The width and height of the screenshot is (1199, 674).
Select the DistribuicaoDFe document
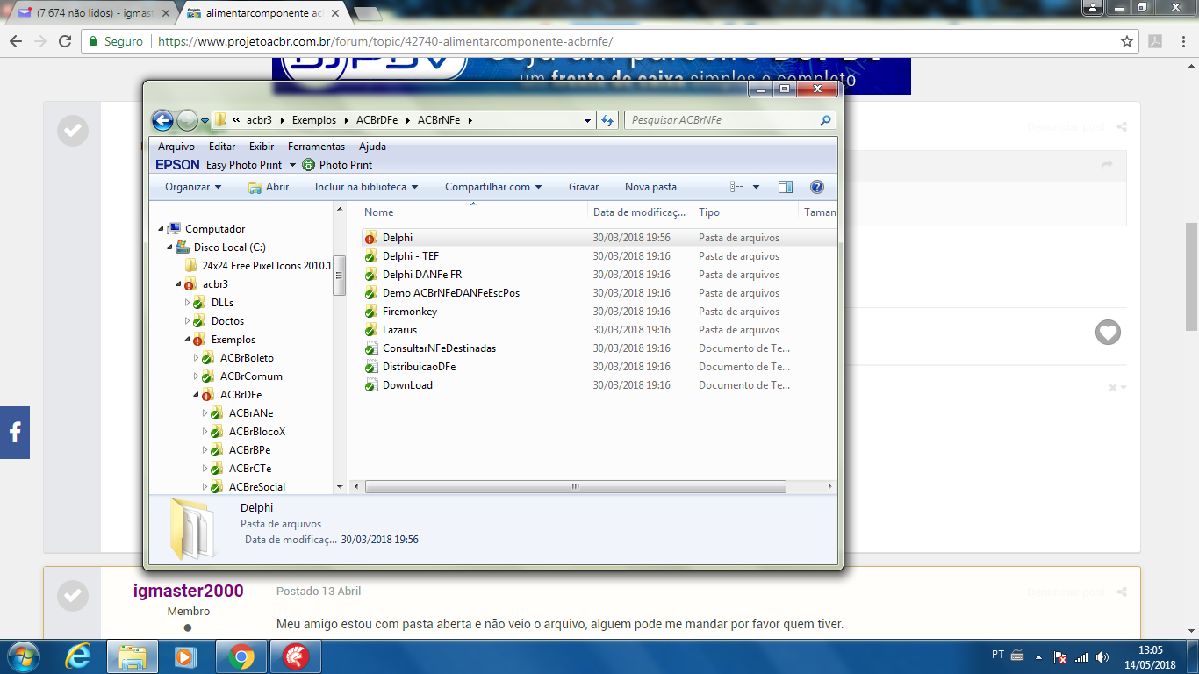(x=419, y=367)
